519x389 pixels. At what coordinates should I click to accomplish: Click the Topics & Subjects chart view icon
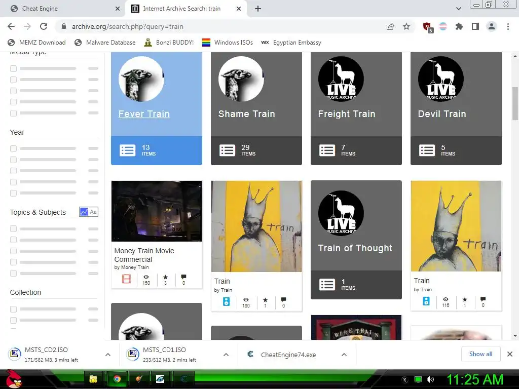[84, 212]
